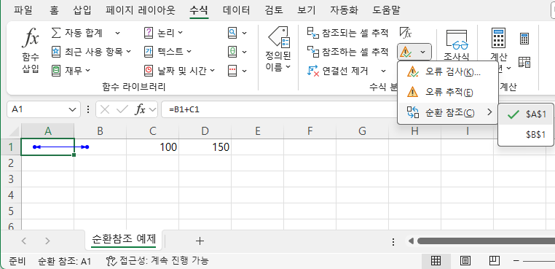Click the AutoSum (자동 합계) sigma icon
The width and height of the screenshot is (555, 269).
pyautogui.click(x=56, y=33)
